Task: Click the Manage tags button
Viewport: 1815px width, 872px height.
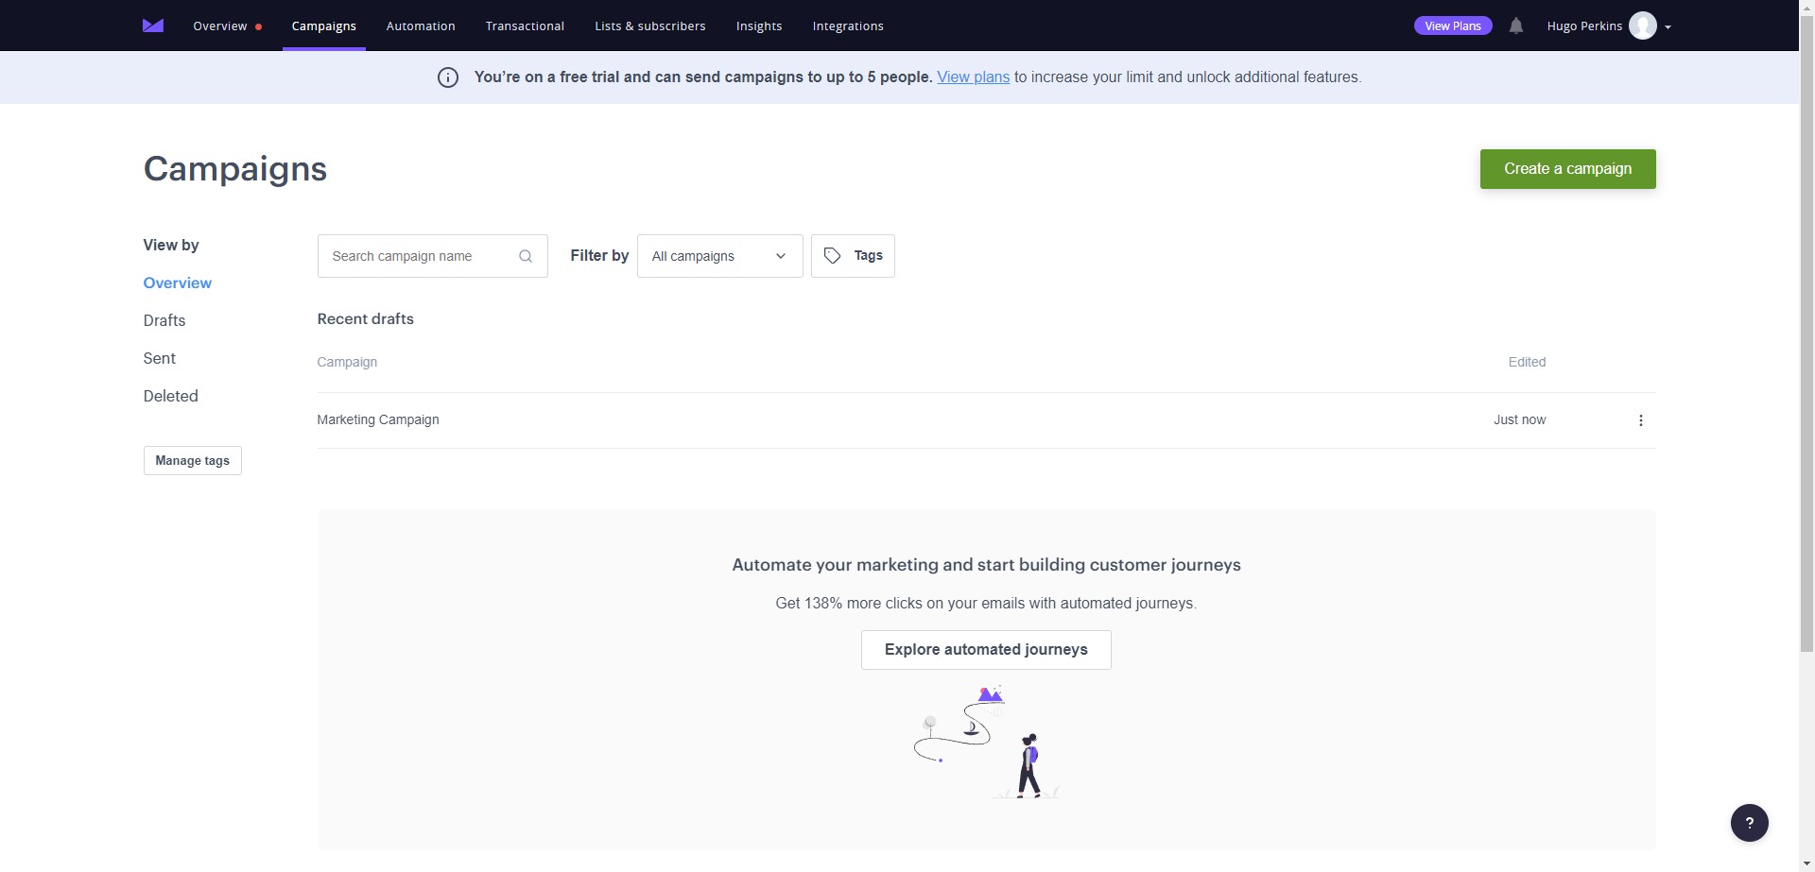Action: pos(193,460)
